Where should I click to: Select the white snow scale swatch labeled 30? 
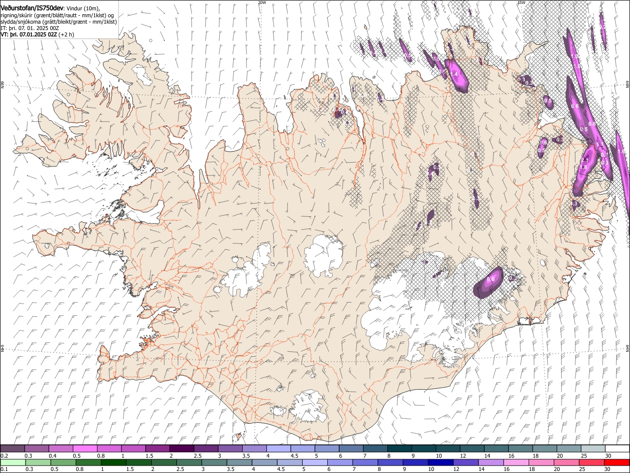coord(617,449)
